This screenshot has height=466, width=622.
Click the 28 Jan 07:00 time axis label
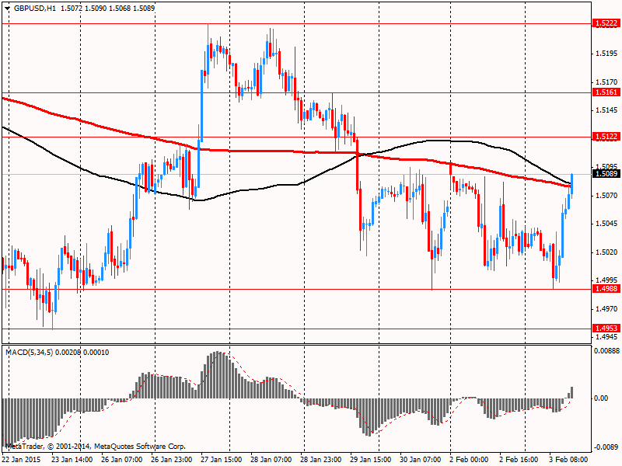[271, 460]
